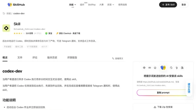Open the 建议反馈 side tab

coord(189,88)
